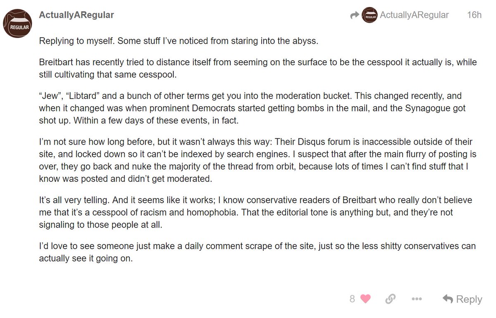Open the bold ActuallyARegular author profile link
This screenshot has height=318, width=496.
coord(76,15)
